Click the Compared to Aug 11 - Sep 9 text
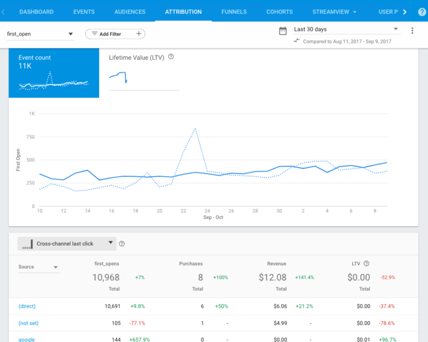The height and width of the screenshot is (342, 428). (x=347, y=42)
